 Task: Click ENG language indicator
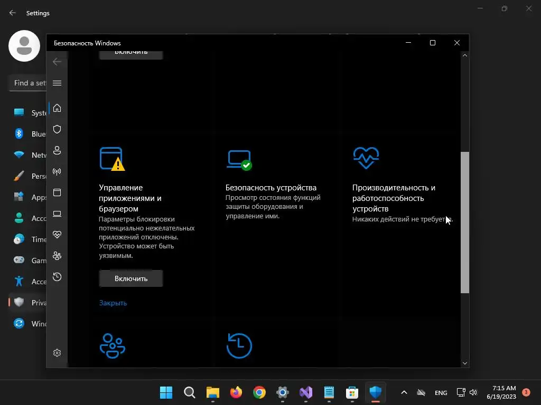point(441,392)
